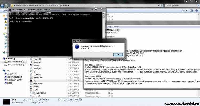200x106 pixels.
Task: Open the view options dropdown arrow
Action: click(186, 11)
